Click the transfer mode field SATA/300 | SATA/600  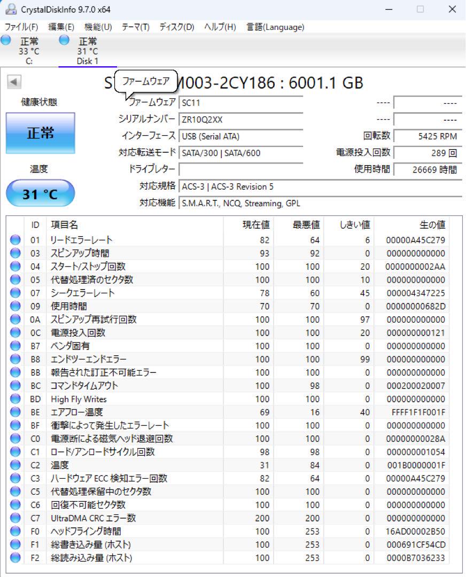240,153
